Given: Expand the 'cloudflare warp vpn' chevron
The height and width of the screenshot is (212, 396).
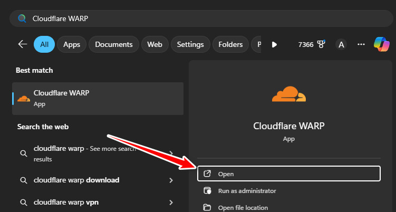Looking at the screenshot, I should 171,202.
